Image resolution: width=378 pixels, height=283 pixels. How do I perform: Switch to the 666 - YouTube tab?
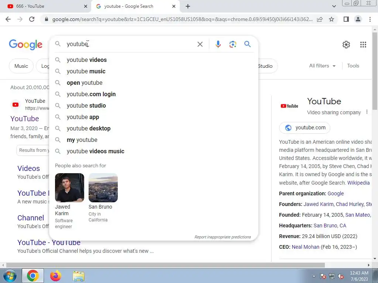pos(45,6)
